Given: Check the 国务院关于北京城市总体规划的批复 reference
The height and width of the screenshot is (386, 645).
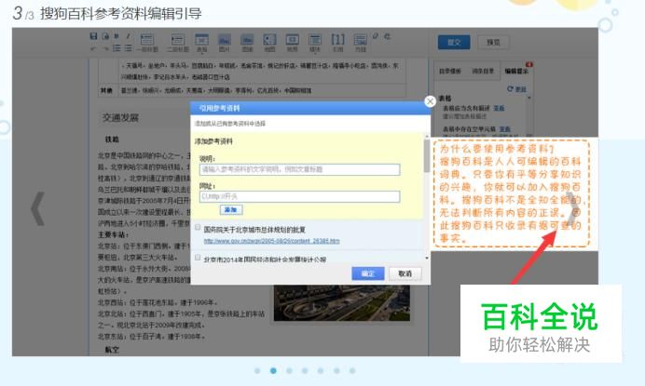Looking at the screenshot, I should point(198,227).
